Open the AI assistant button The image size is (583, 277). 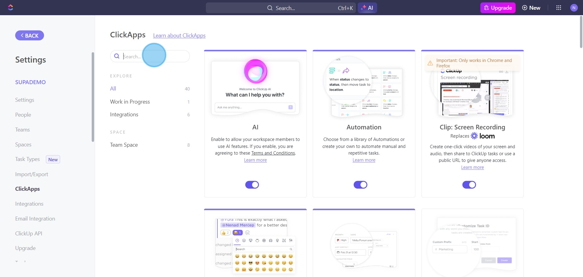click(x=367, y=8)
